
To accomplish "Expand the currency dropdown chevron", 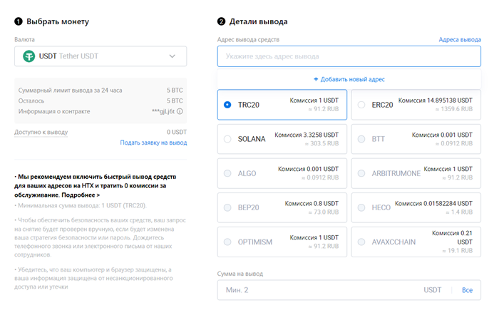I will (172, 56).
